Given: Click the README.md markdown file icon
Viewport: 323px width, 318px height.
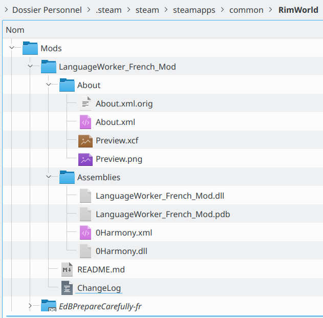Looking at the screenshot, I should 67,269.
